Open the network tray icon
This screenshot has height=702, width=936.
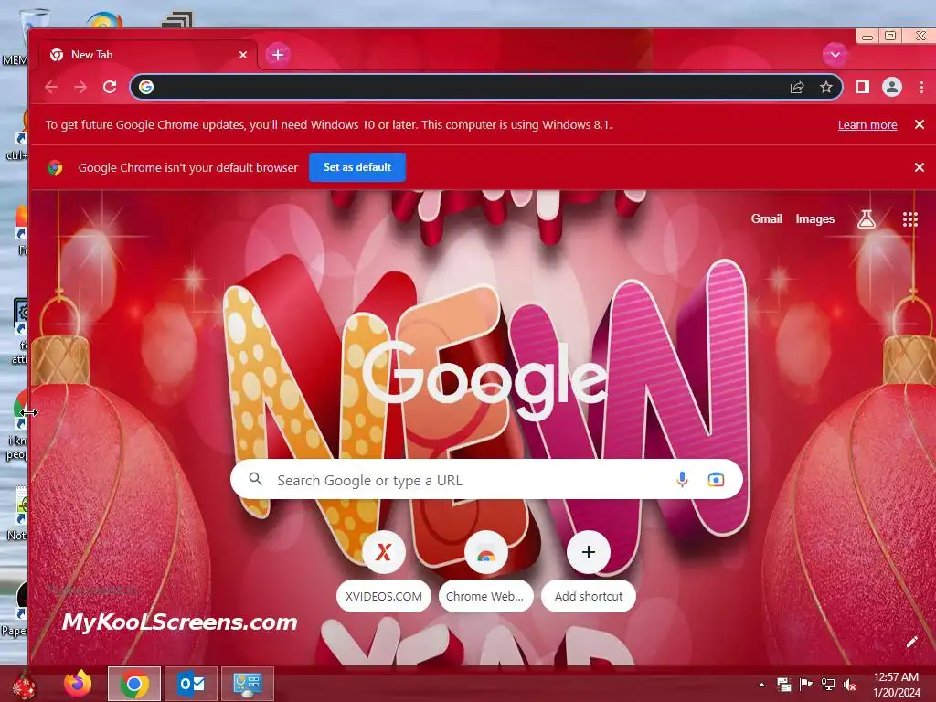click(x=828, y=685)
